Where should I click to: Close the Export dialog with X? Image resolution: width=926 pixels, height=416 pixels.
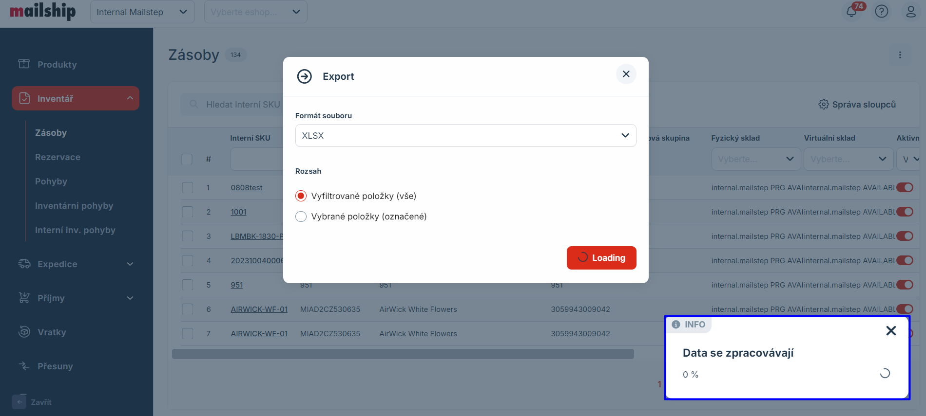pos(626,74)
